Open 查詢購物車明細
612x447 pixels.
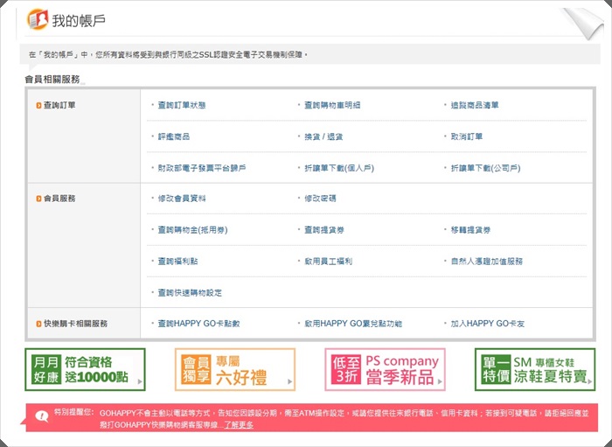point(331,105)
